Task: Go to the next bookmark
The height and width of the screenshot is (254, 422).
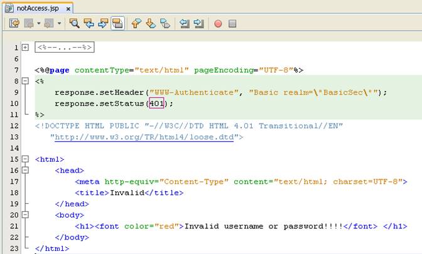Action: point(151,23)
